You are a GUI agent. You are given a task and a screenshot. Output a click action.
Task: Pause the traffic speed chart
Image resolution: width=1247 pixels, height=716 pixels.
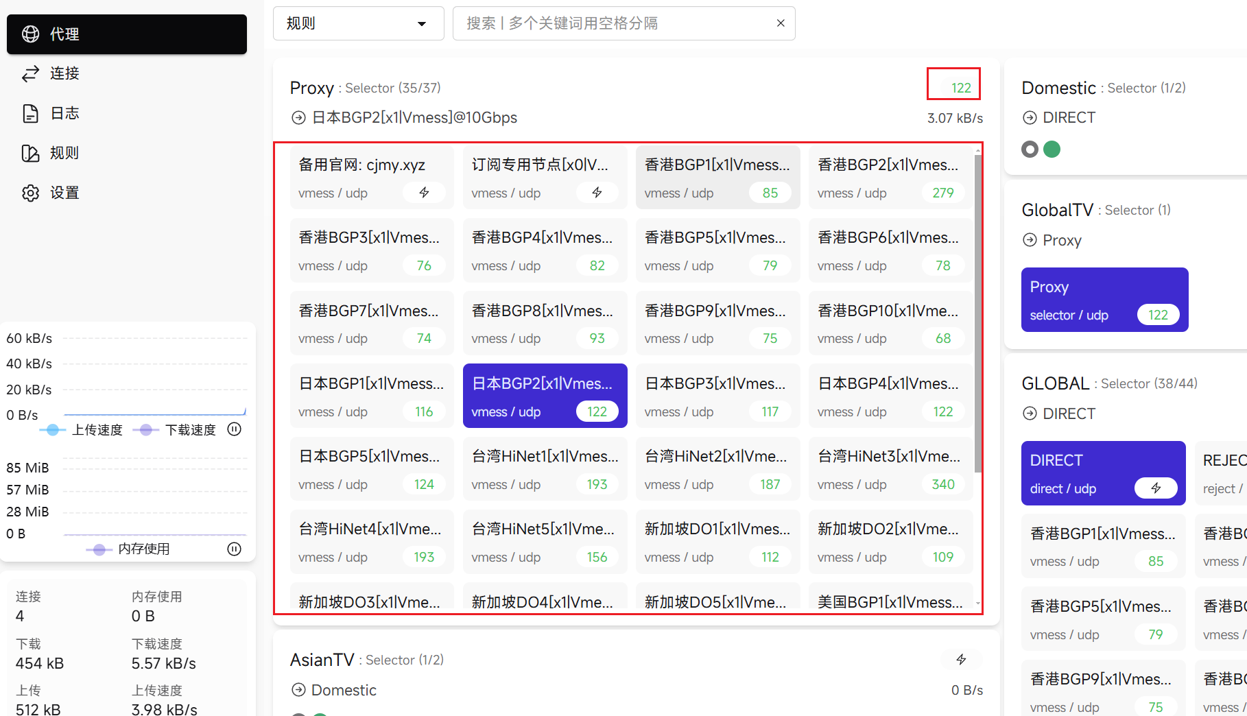pos(235,429)
